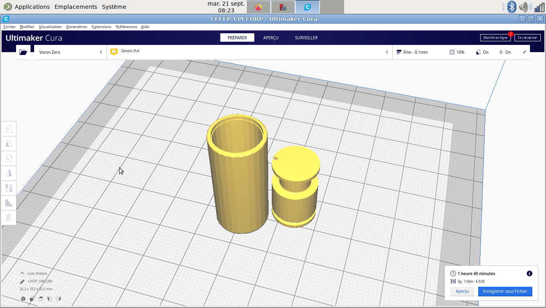Image resolution: width=546 pixels, height=308 pixels.
Task: Switch to the SURVEILLER tab
Action: [306, 38]
